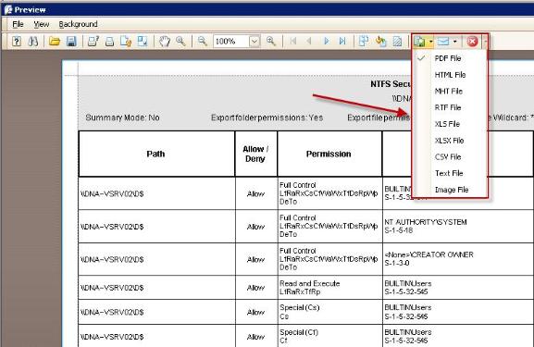This screenshot has height=347, width=534.
Task: Select the Magnifier tool
Action: point(180,42)
